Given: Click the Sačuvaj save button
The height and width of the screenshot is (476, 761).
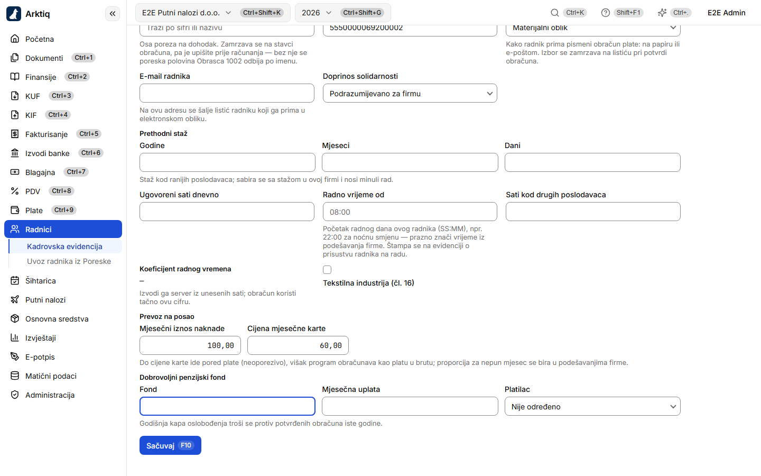Looking at the screenshot, I should tap(170, 445).
